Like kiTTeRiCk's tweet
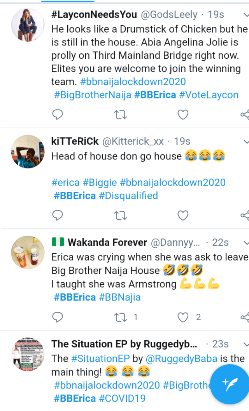This screenshot has height=411, width=249. (x=183, y=215)
